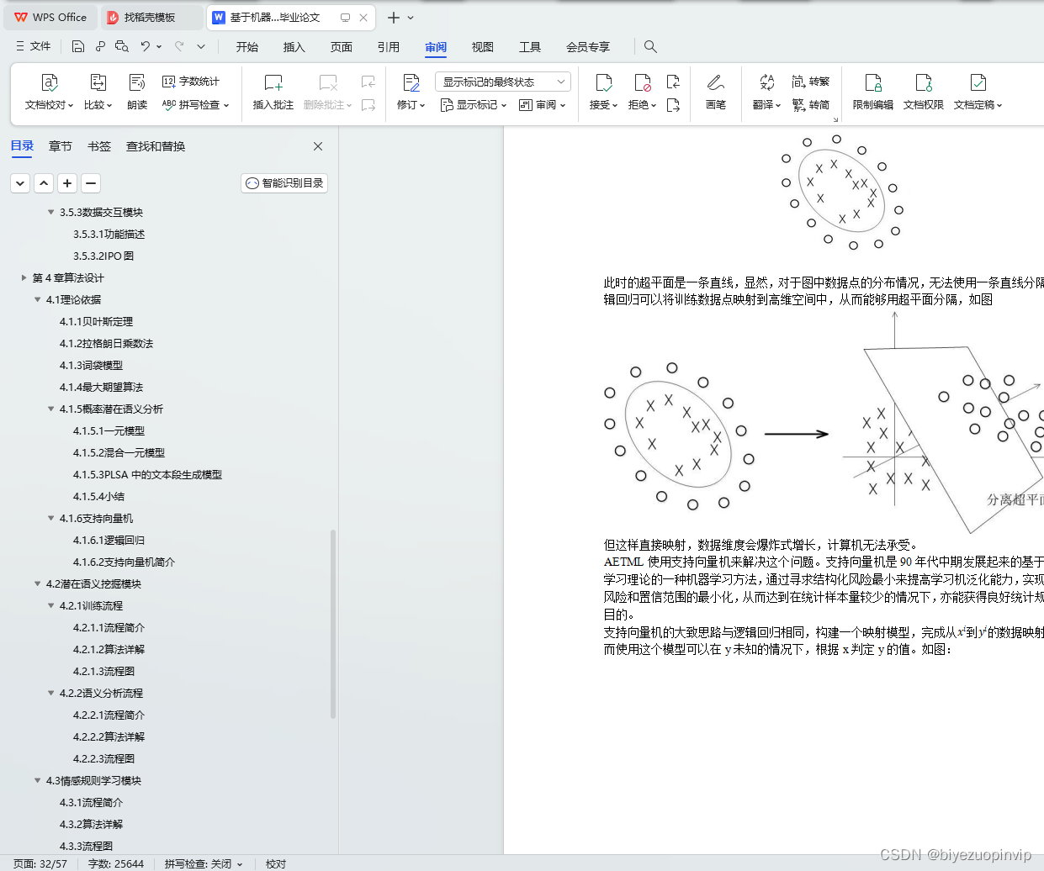Screen dimensions: 1044x871
Task: Click the 文档校对 document proofing icon
Action: [49, 82]
